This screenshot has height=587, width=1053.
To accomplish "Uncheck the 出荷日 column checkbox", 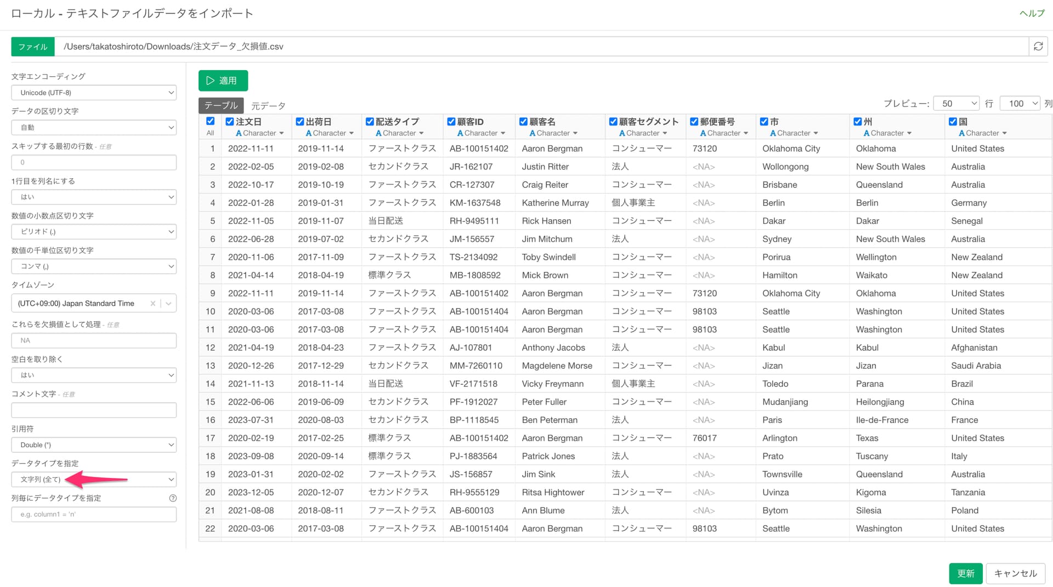I will coord(300,122).
